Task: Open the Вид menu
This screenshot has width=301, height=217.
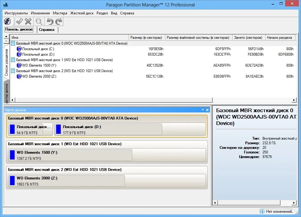Action: 114,13
